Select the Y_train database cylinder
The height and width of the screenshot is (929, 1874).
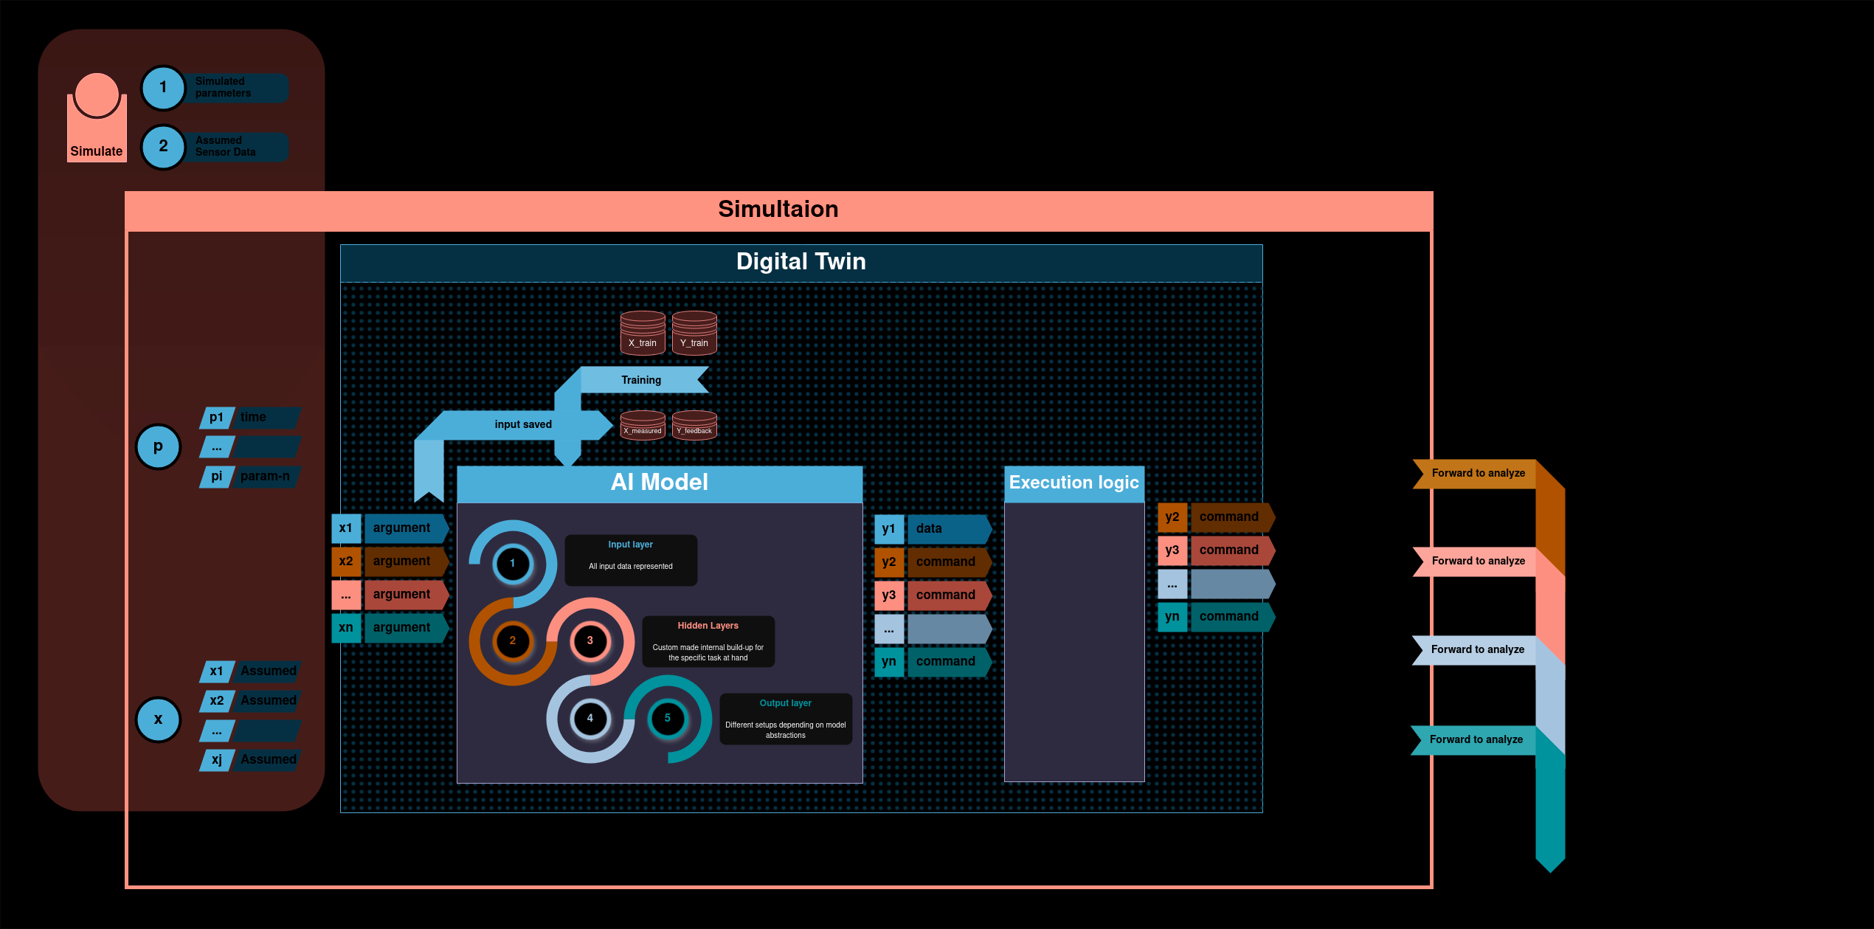click(x=694, y=333)
